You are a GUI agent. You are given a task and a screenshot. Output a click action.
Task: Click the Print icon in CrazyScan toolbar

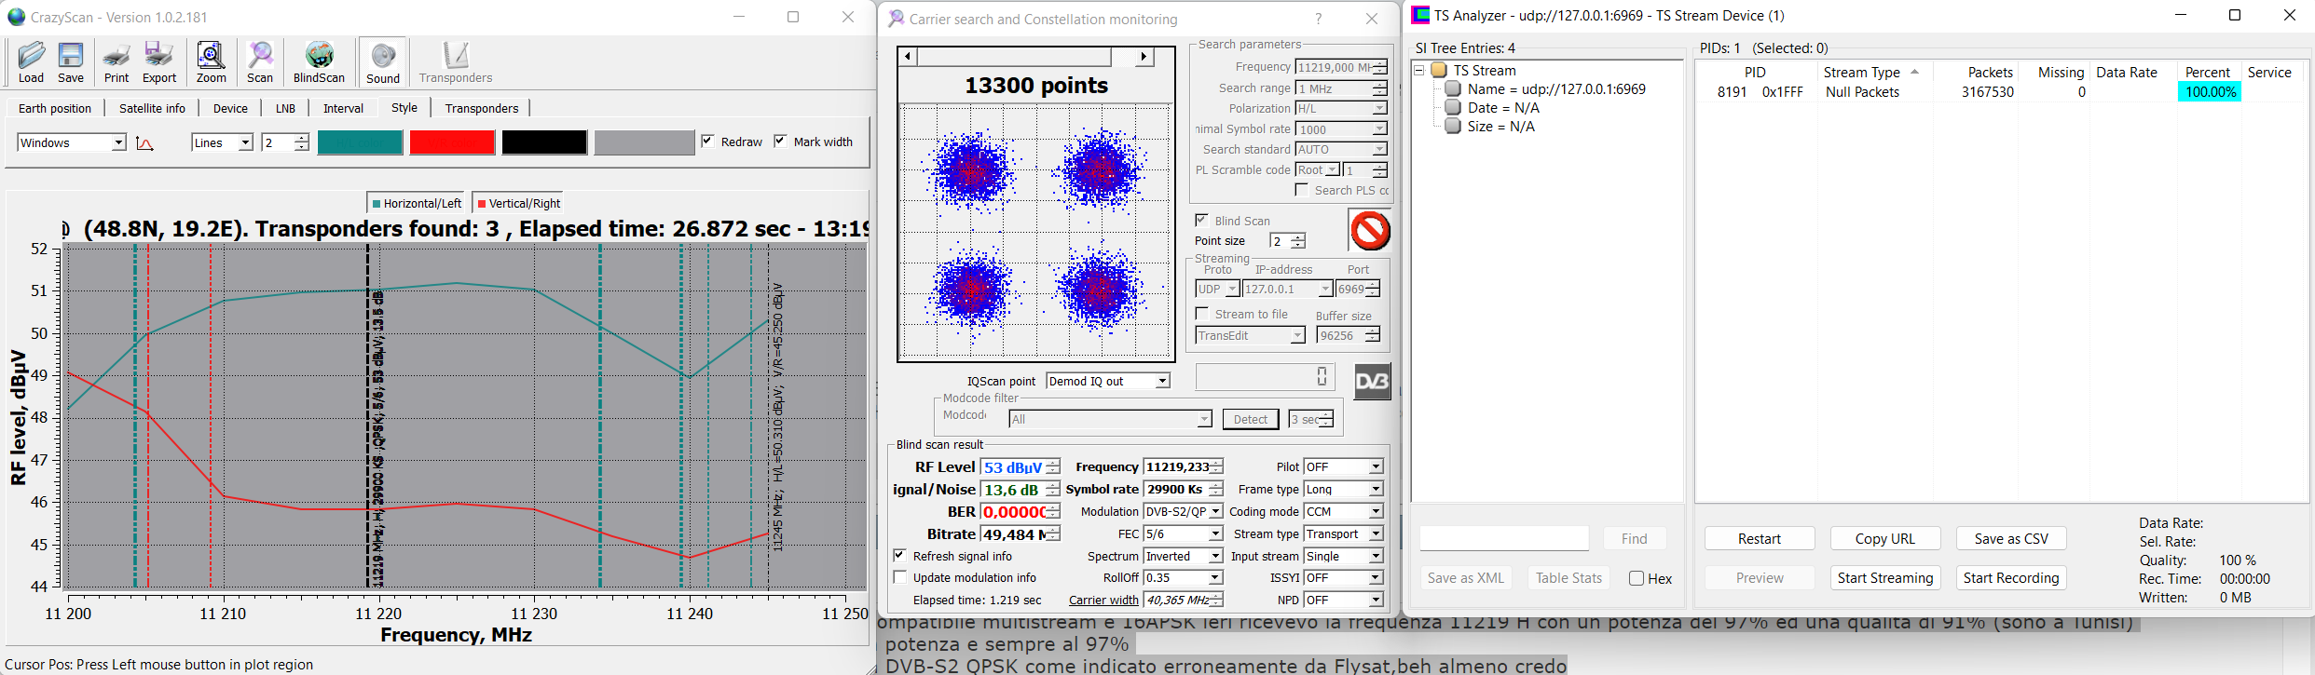116,62
